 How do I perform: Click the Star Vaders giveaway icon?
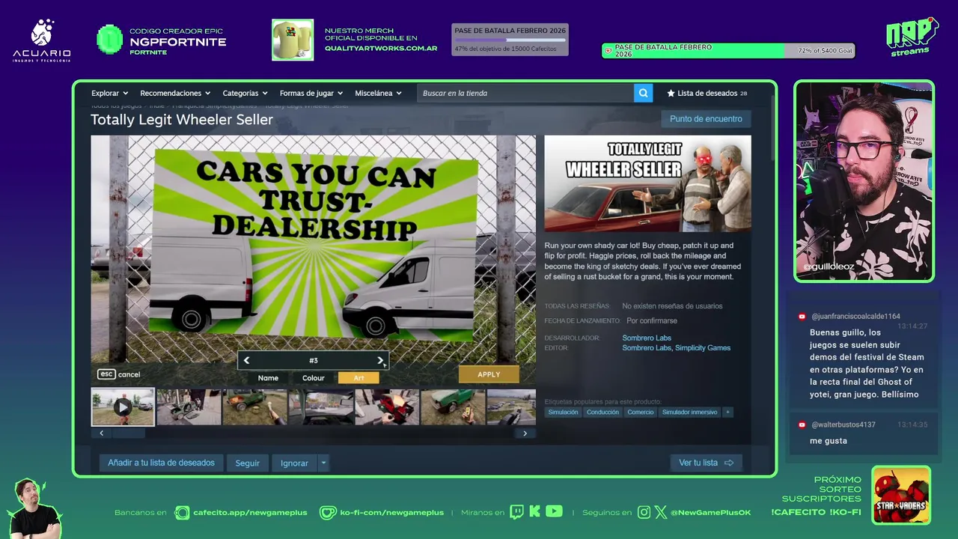point(901,495)
